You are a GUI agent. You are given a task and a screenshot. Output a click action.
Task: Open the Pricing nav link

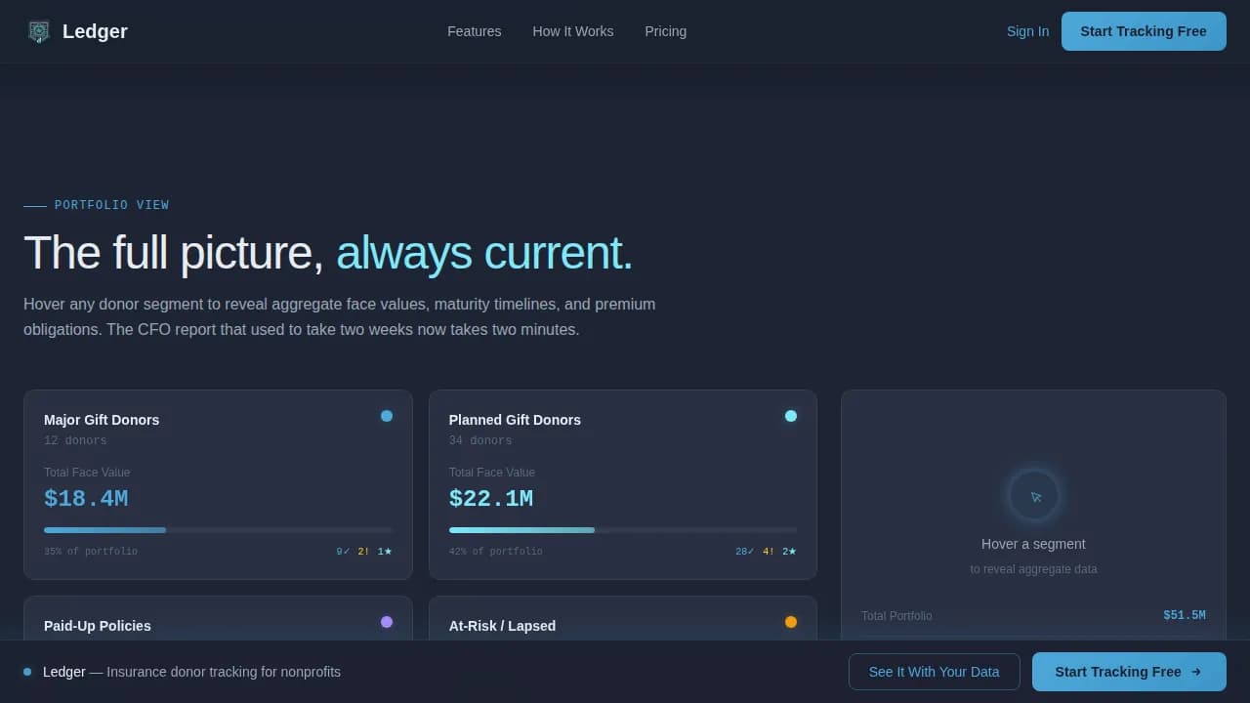click(666, 31)
